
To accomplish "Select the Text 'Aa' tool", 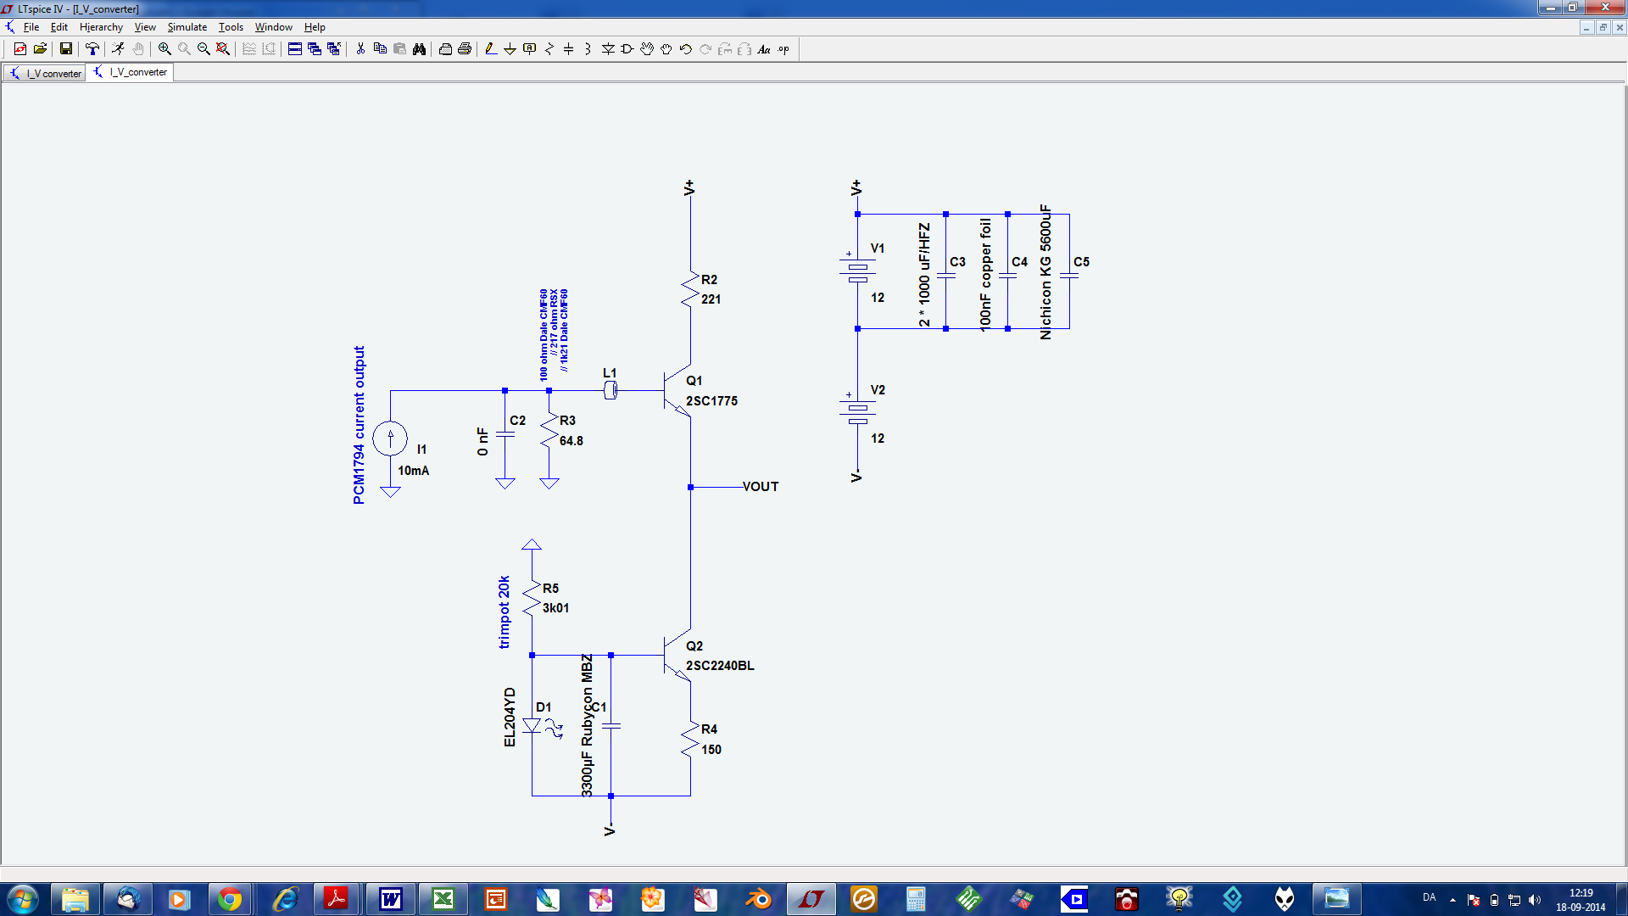I will coord(764,49).
